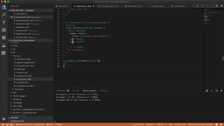Open the Debug view icon
This screenshot has height=126, width=224.
[x=4, y=30]
